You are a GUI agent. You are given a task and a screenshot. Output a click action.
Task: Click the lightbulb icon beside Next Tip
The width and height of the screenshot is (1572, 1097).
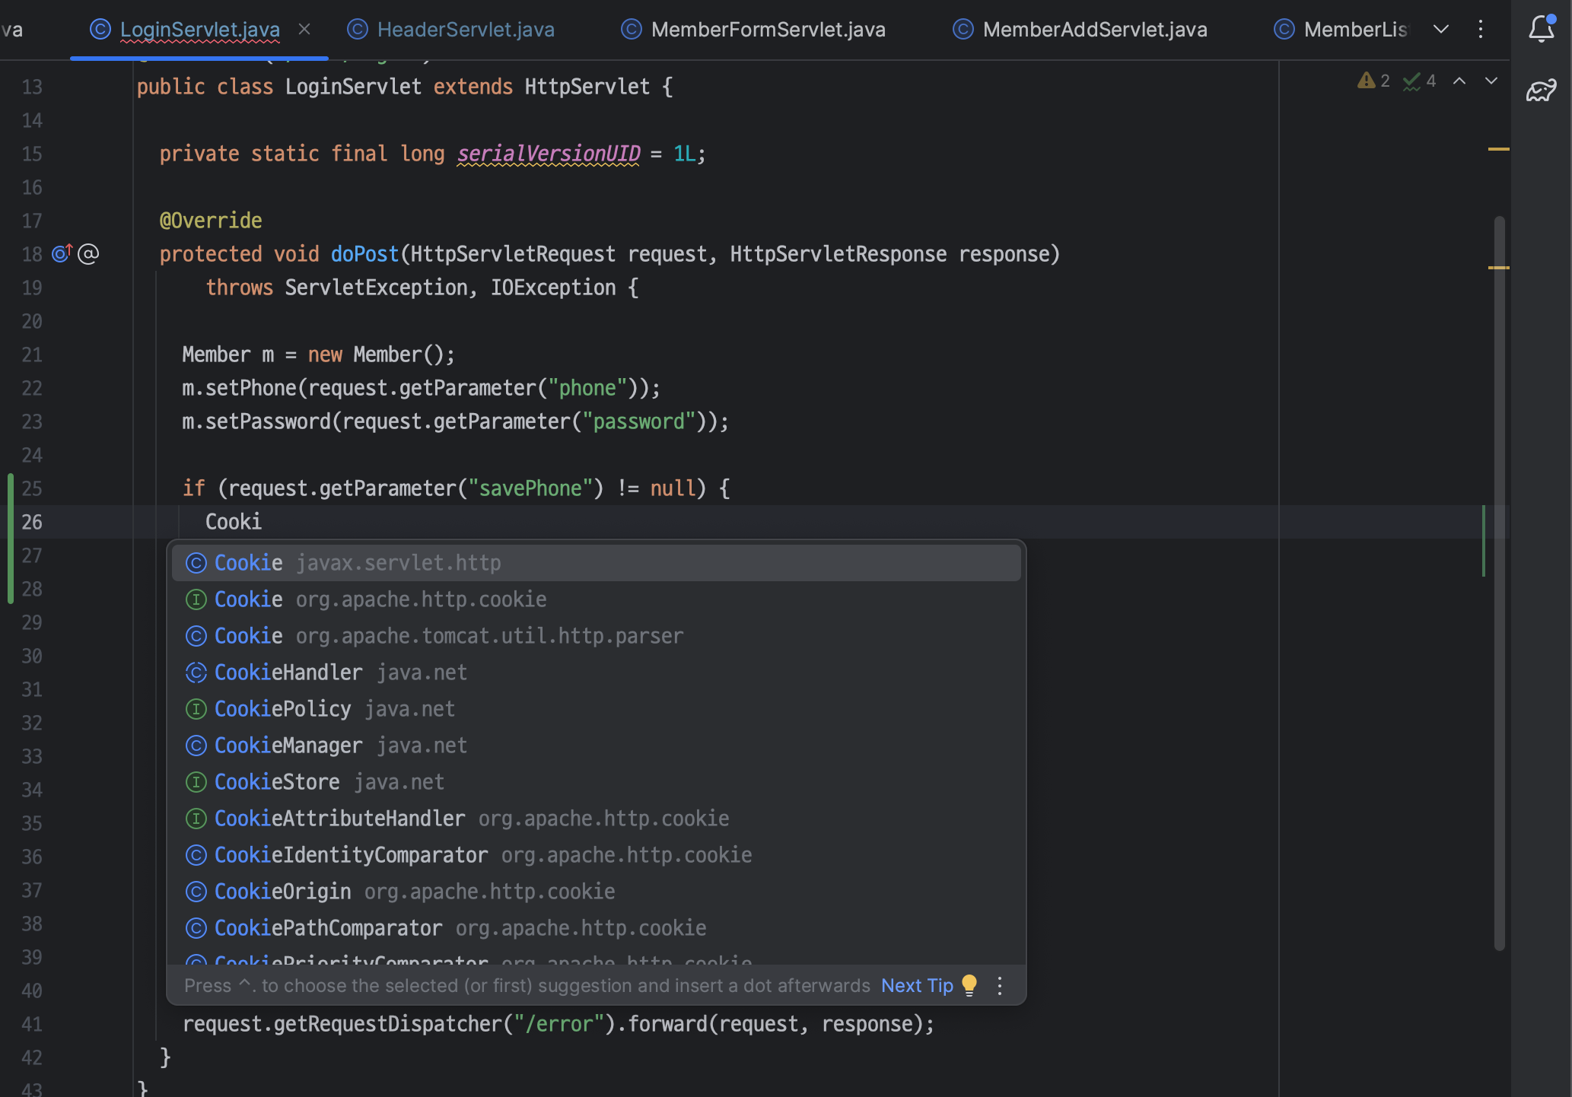(x=969, y=985)
